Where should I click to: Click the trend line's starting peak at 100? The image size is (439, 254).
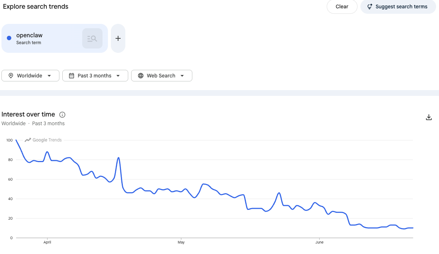click(16, 140)
